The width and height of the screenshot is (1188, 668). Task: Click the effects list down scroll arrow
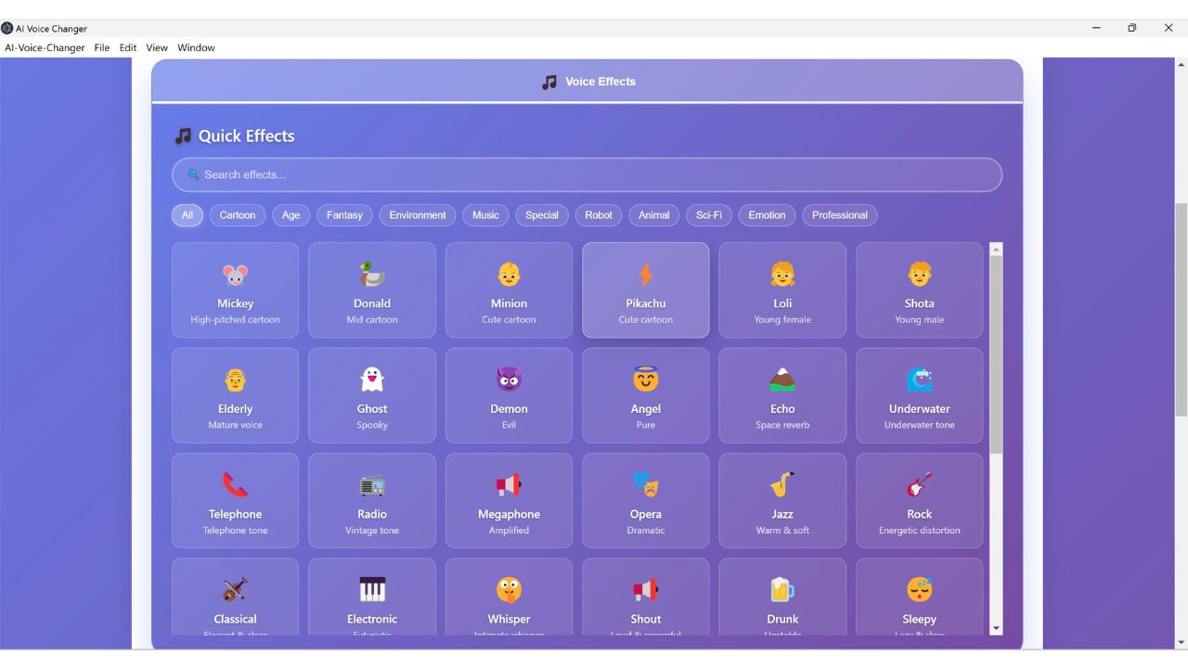997,628
